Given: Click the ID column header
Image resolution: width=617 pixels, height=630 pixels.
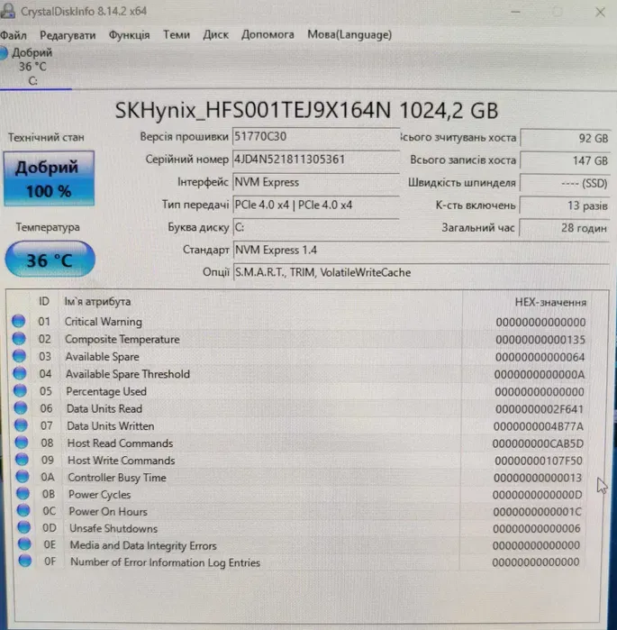Looking at the screenshot, I should tap(44, 301).
